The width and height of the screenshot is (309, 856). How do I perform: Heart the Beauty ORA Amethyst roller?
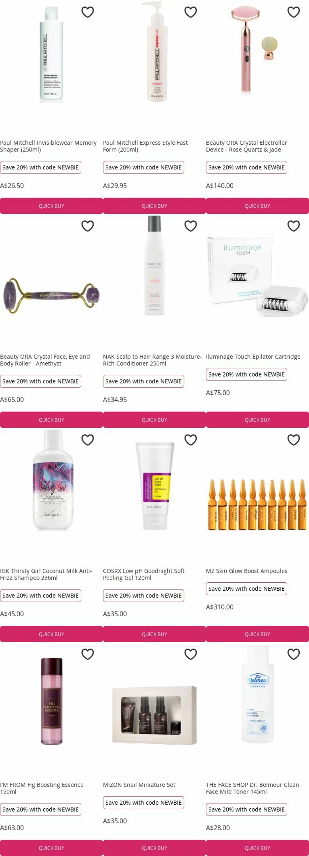[88, 226]
